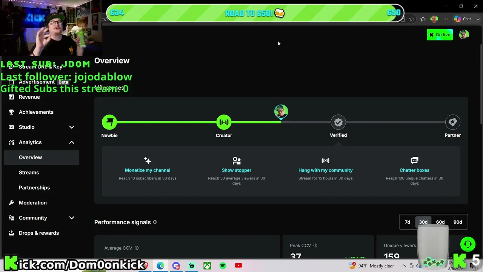Expand the Studio sidebar section
Image resolution: width=483 pixels, height=272 pixels.
click(72, 127)
